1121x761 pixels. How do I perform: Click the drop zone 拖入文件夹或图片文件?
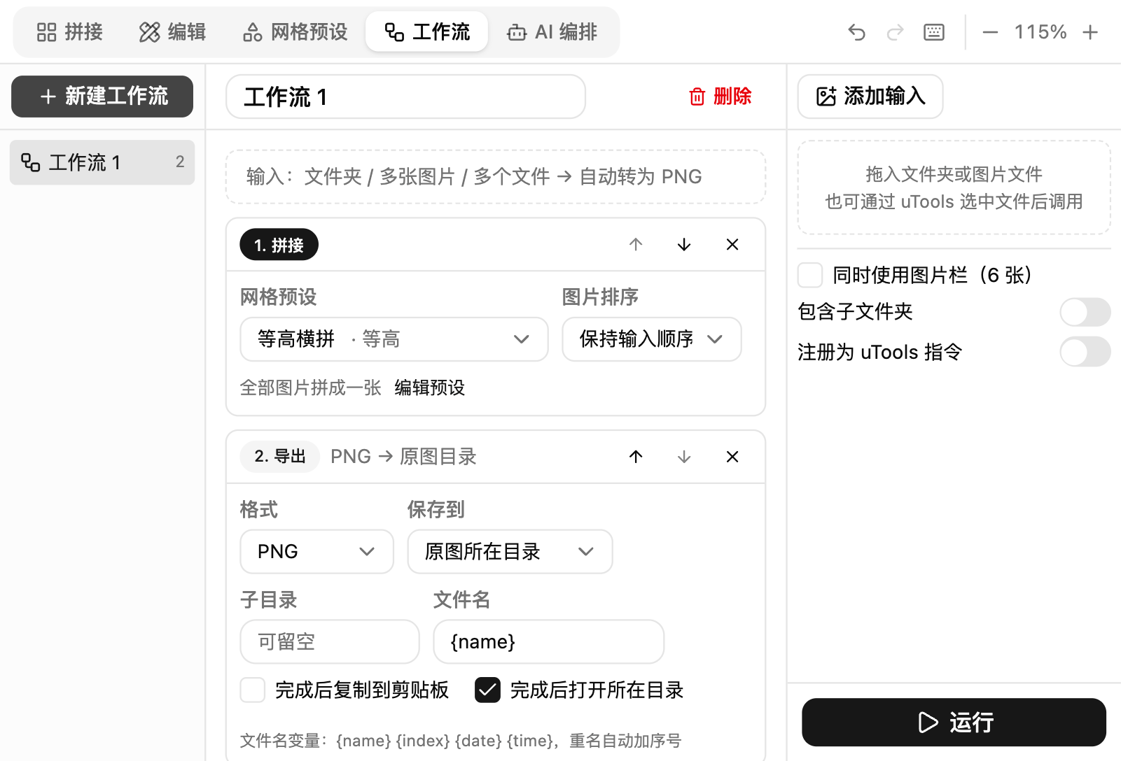tap(954, 187)
